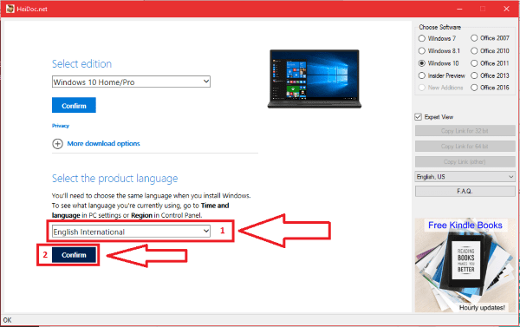Select the Office 2016 radio button

474,88
